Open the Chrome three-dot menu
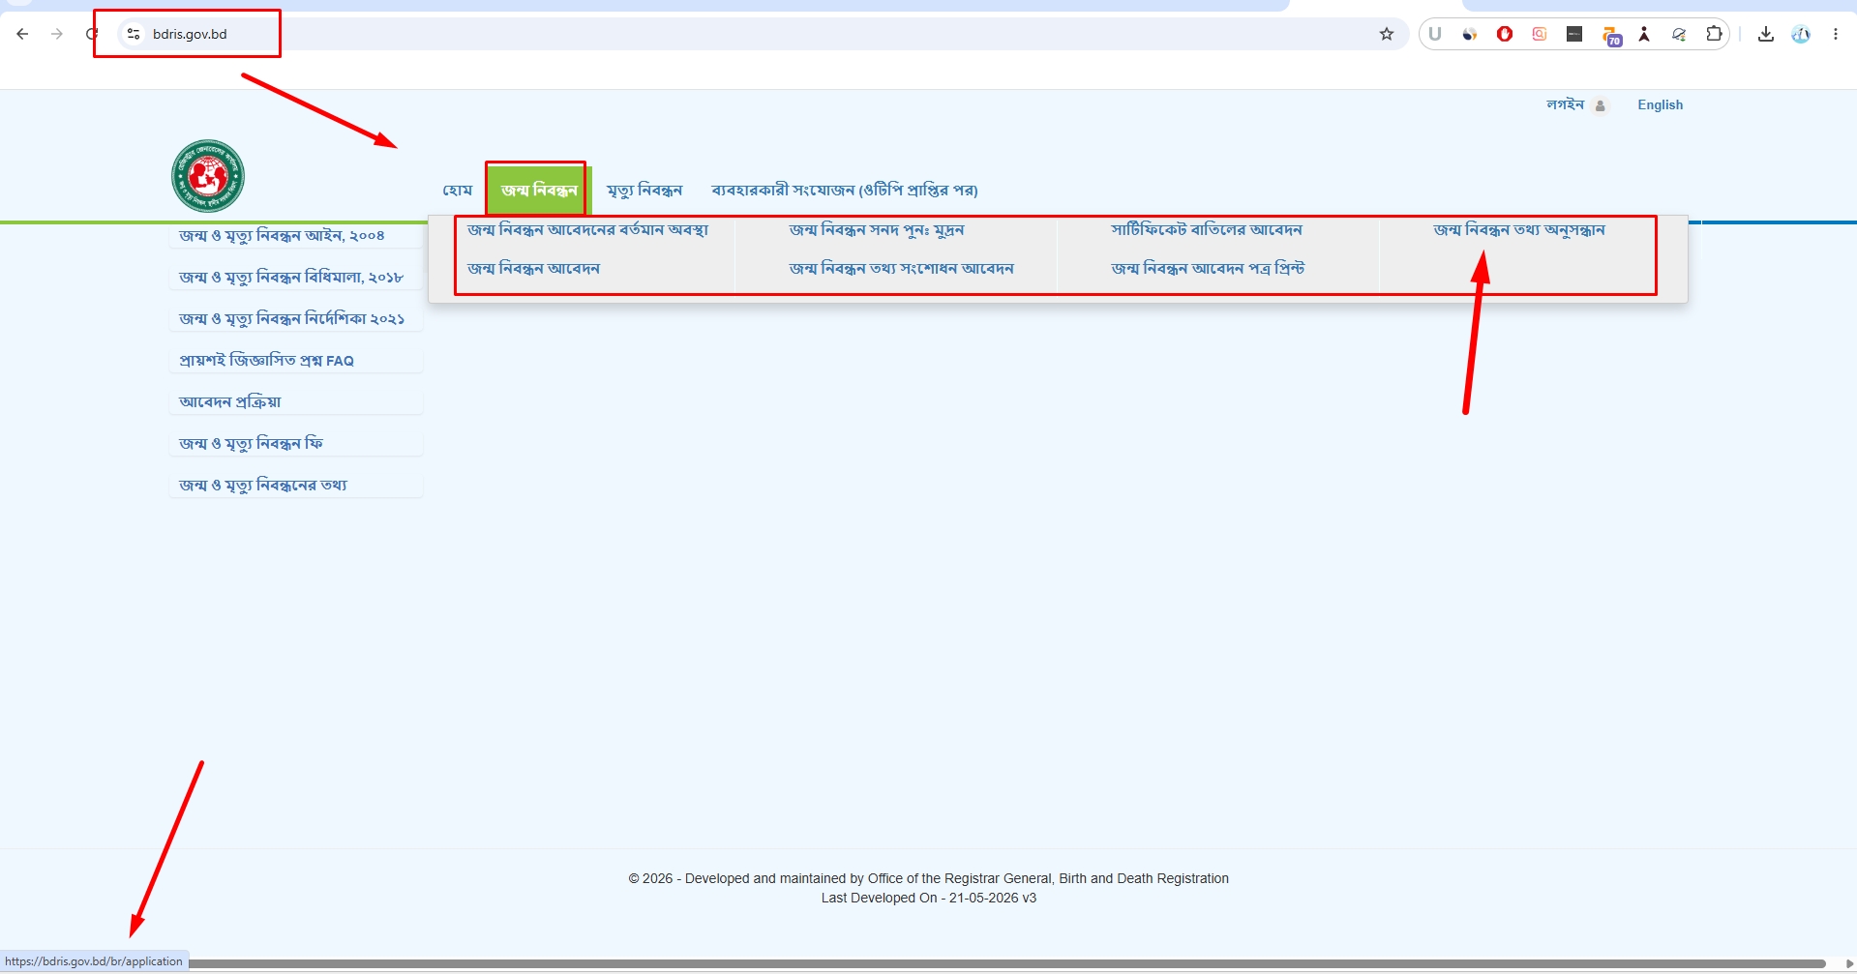This screenshot has width=1857, height=974. click(1836, 34)
